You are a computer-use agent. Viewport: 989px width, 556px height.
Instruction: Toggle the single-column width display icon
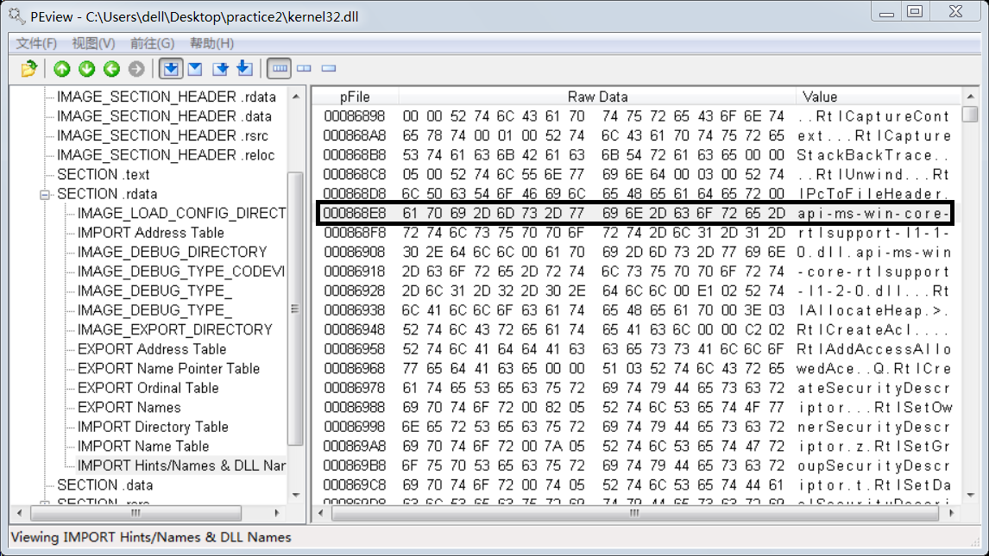pos(329,70)
